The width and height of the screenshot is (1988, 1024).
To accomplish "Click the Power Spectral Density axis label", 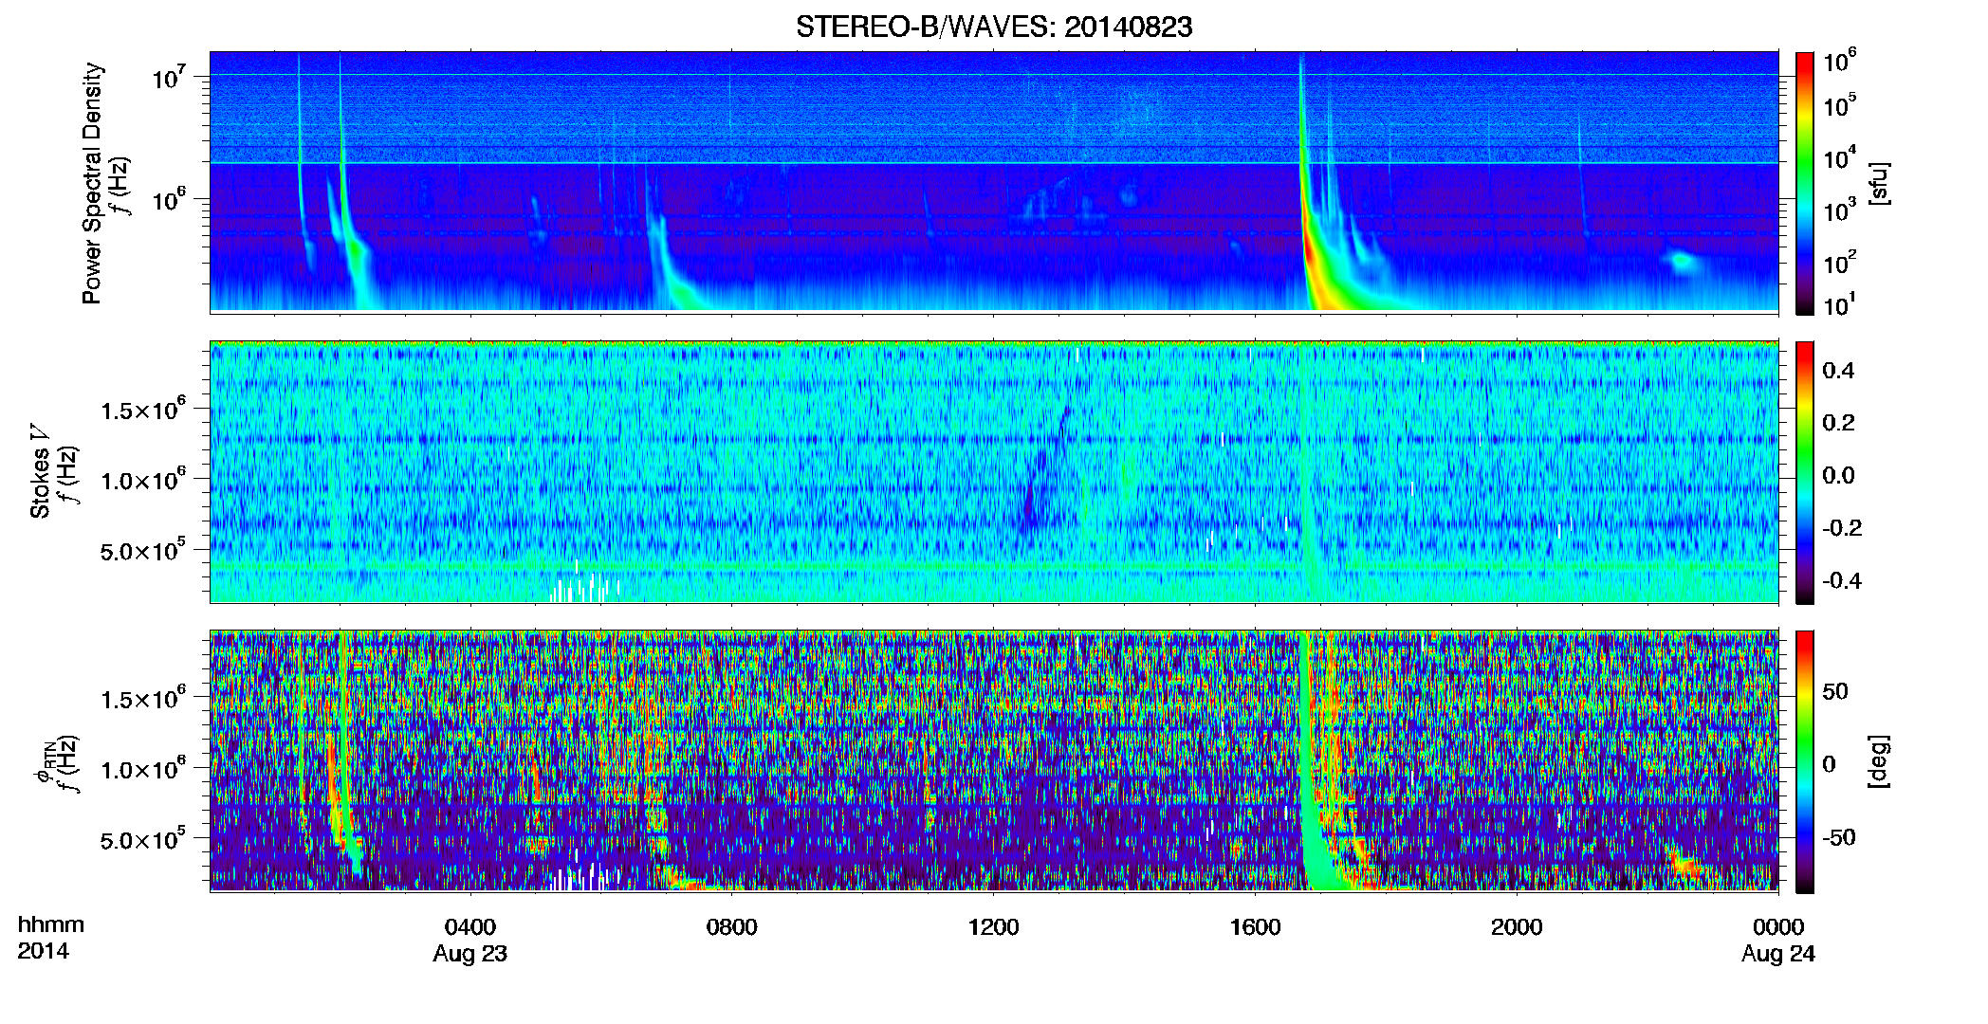I will 92,183.
